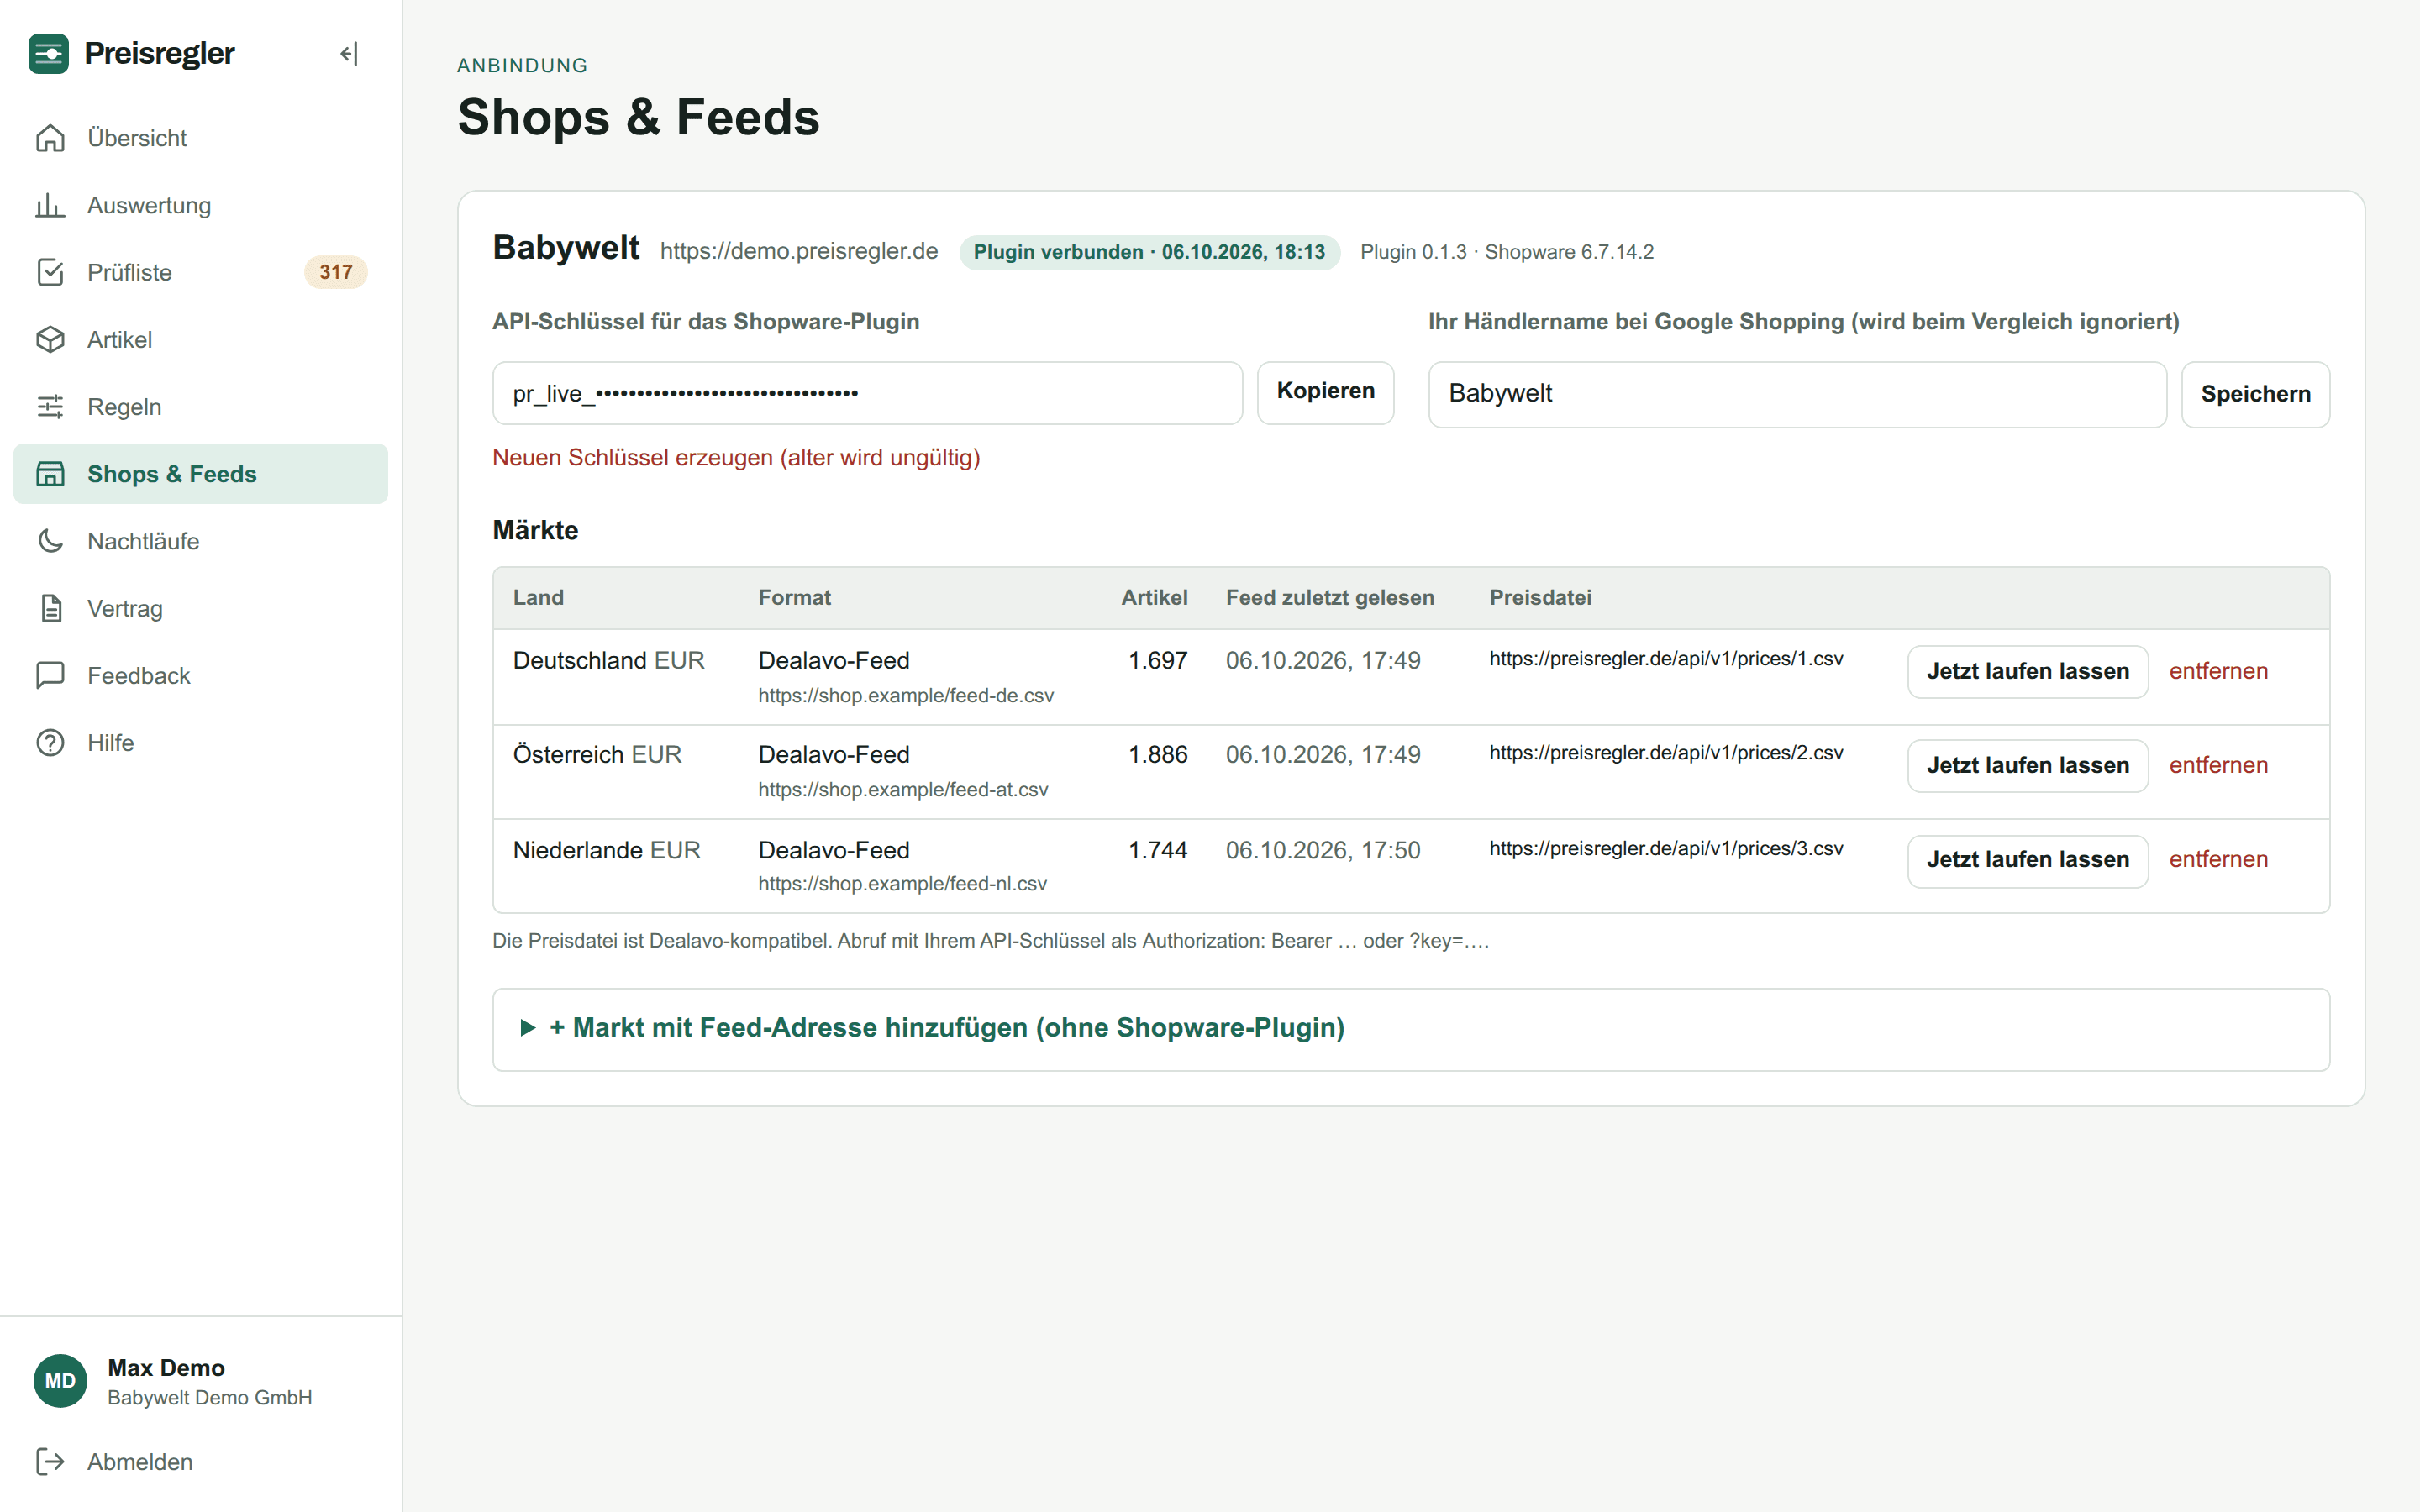Click the speech bubble icon beside Feedback

tap(50, 675)
